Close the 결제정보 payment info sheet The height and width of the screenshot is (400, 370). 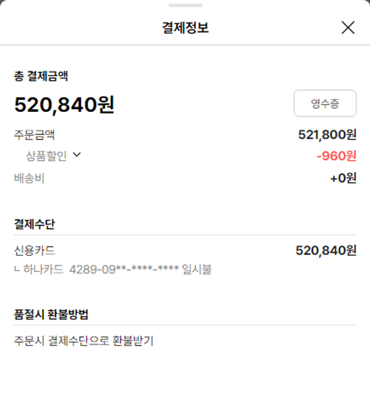348,28
